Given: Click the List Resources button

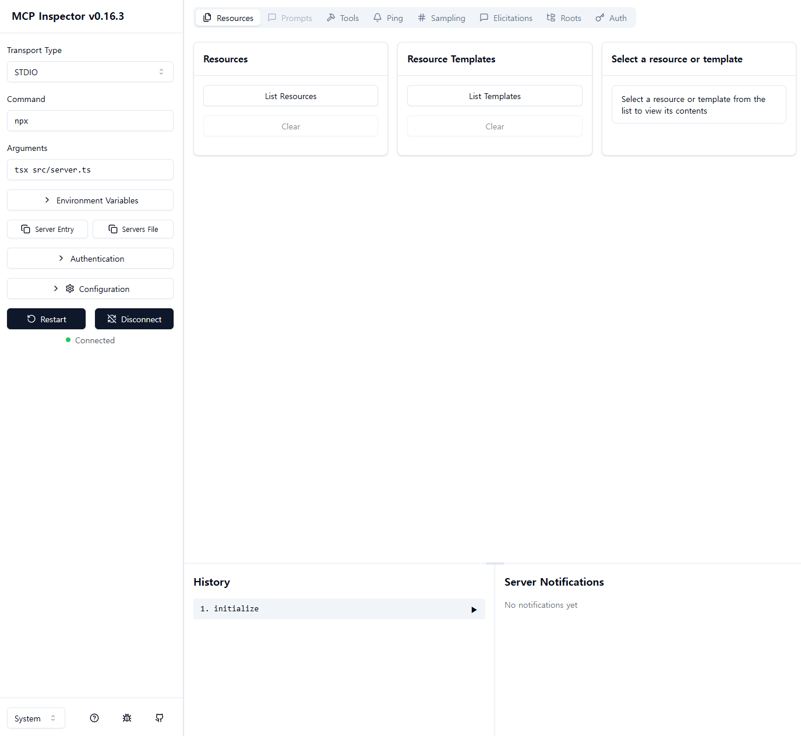Looking at the screenshot, I should (291, 96).
